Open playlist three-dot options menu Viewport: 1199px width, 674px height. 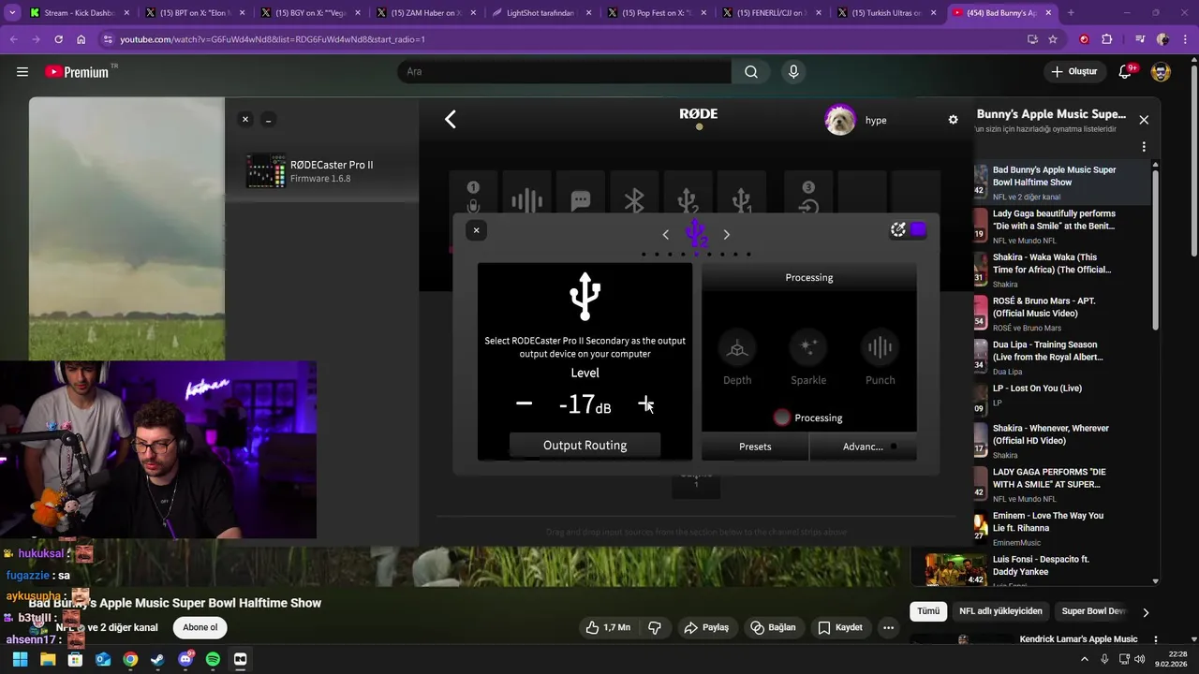click(1144, 147)
